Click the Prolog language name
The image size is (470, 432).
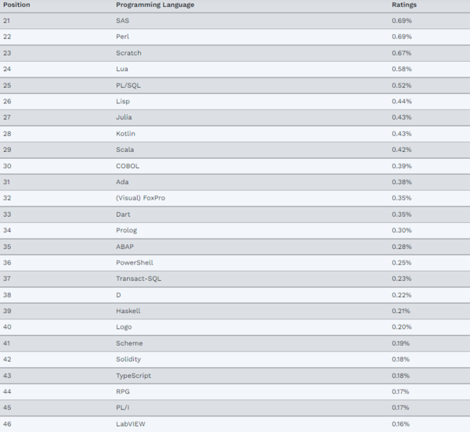click(126, 230)
